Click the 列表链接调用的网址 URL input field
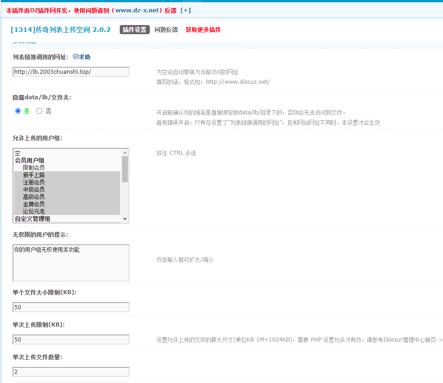This screenshot has width=443, height=383. [71, 71]
